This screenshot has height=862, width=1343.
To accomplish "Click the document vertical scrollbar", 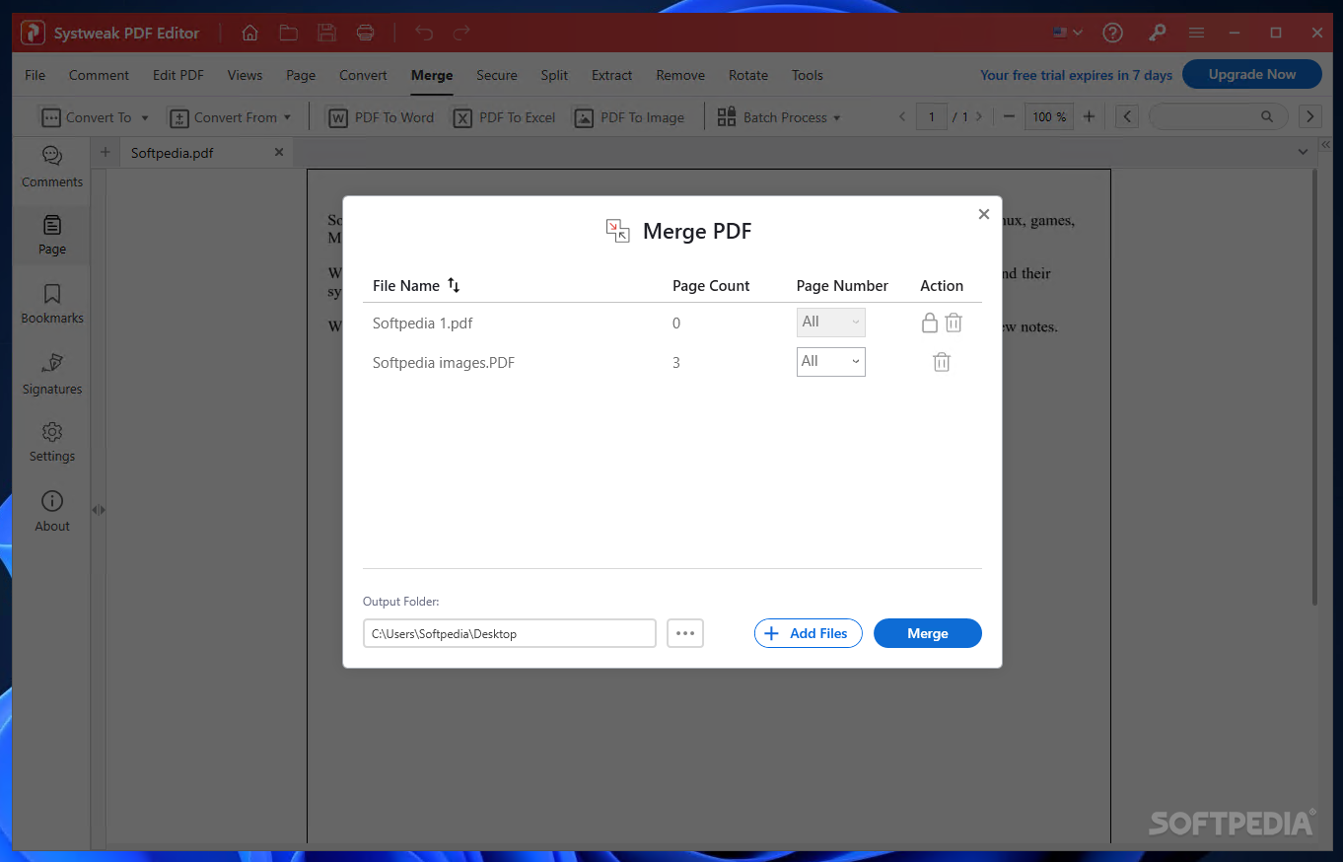I will click(1314, 387).
